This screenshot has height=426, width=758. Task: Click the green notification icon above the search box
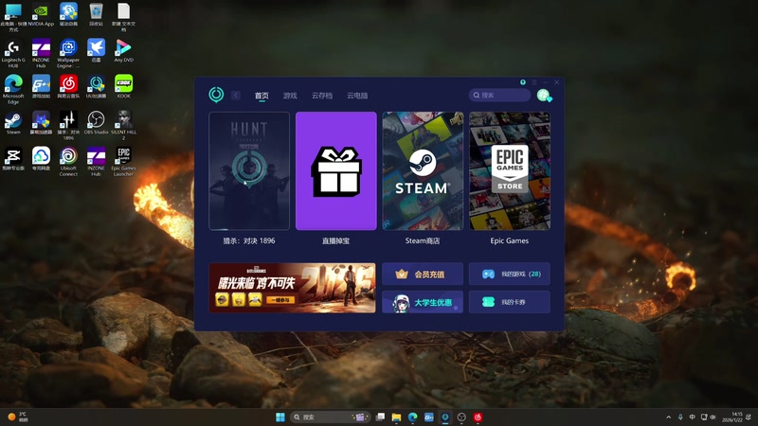click(x=523, y=82)
